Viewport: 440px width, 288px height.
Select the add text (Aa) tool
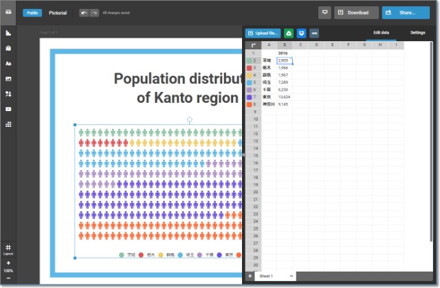tap(8, 63)
